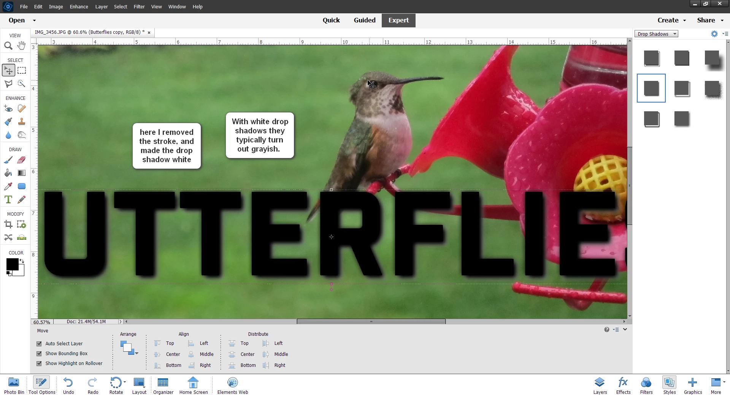Switch to Expert mode tab
The image size is (730, 395).
[398, 21]
